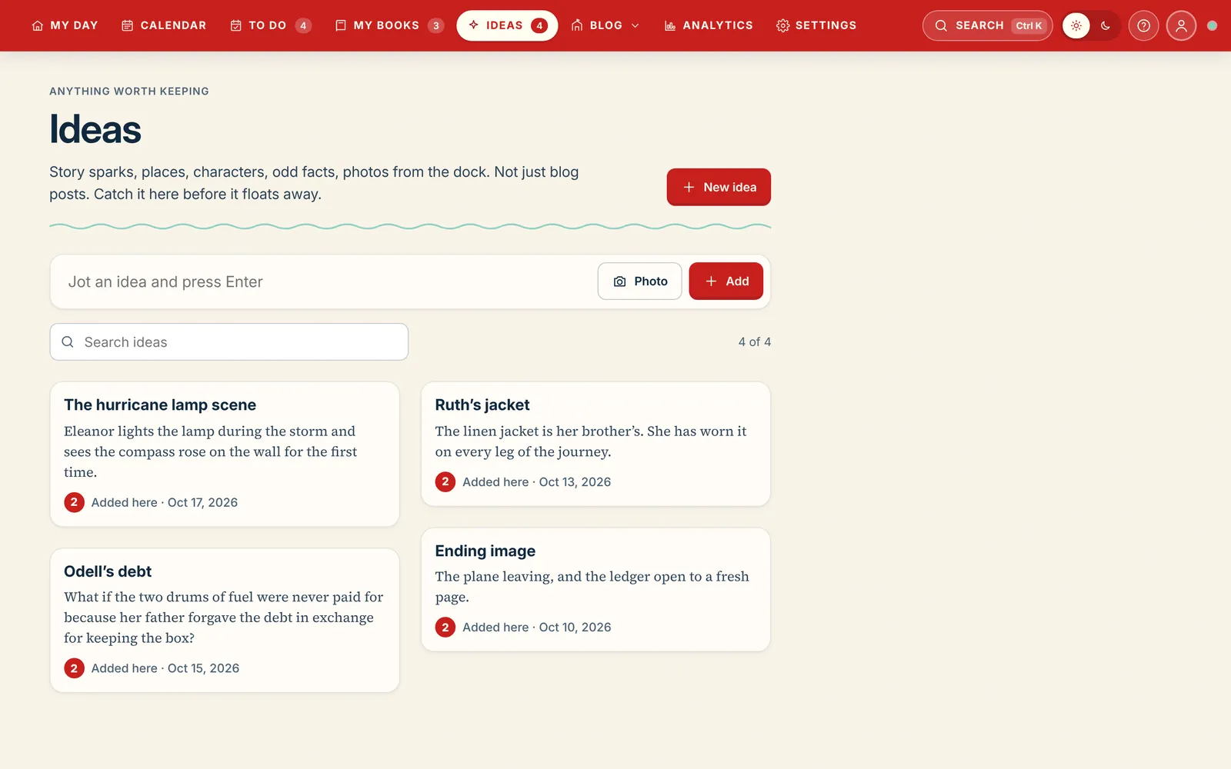Click the home icon beside My Day
1231x769 pixels.
pos(37,25)
